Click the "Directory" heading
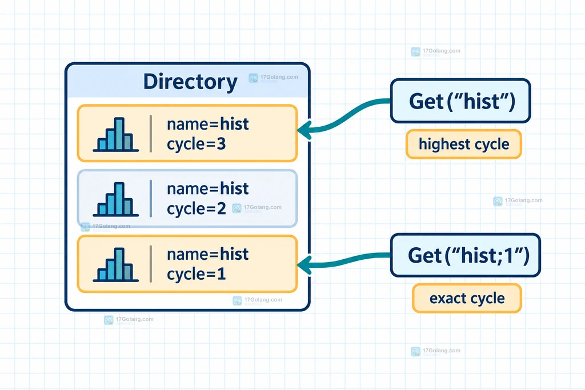Viewport: 585px width, 390px height. [190, 82]
